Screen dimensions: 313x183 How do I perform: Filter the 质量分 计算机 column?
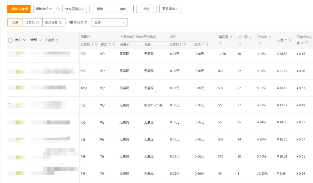point(97,45)
